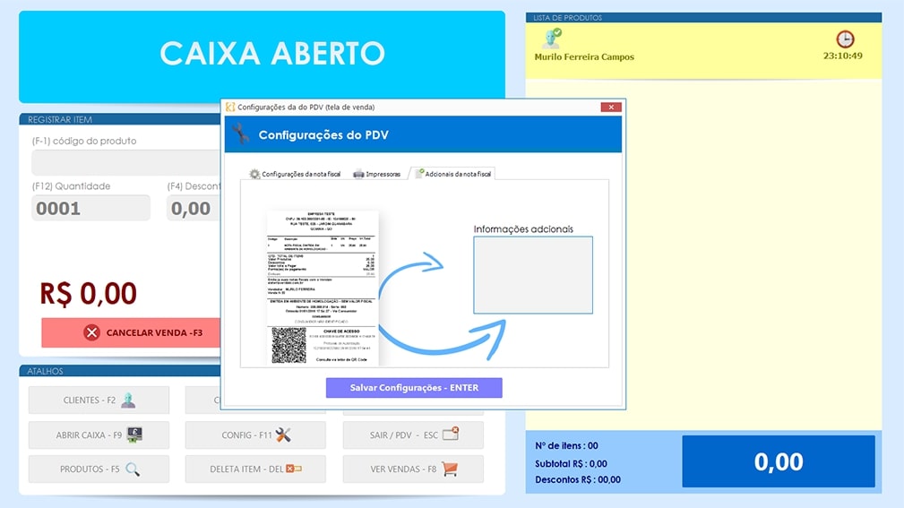Close the Configurações do PDV dialog
Viewport: 904px width, 508px height.
click(611, 107)
